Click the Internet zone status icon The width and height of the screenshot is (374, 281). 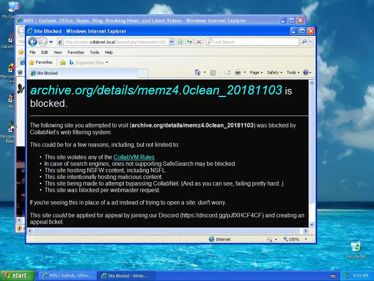pos(211,239)
